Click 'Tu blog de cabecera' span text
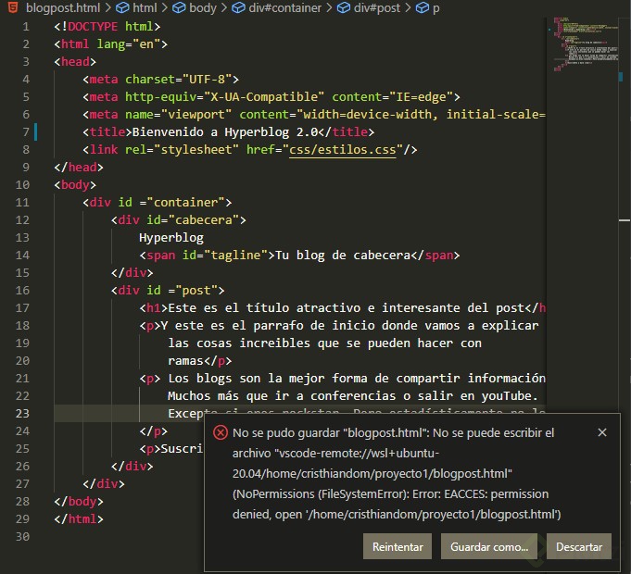This screenshot has width=631, height=574. click(343, 256)
